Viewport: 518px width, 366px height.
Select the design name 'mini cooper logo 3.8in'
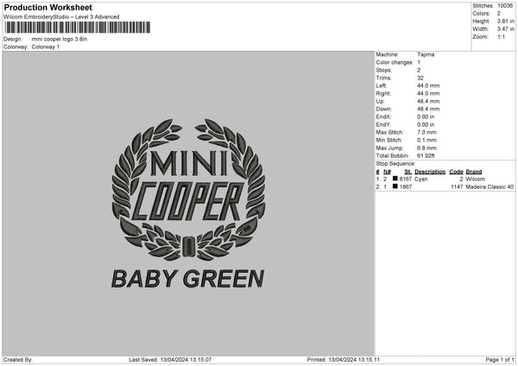(60, 39)
